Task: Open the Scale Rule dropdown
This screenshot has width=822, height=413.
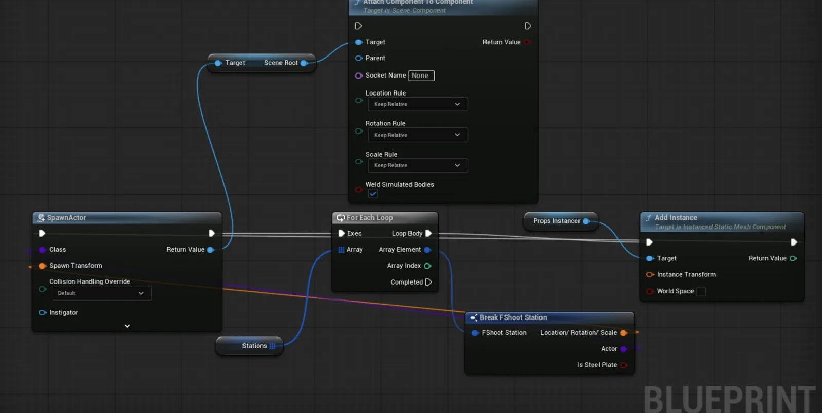Action: [418, 165]
